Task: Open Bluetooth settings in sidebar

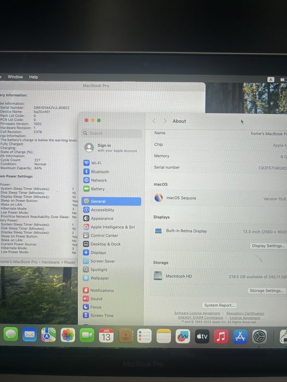Action: (96, 171)
